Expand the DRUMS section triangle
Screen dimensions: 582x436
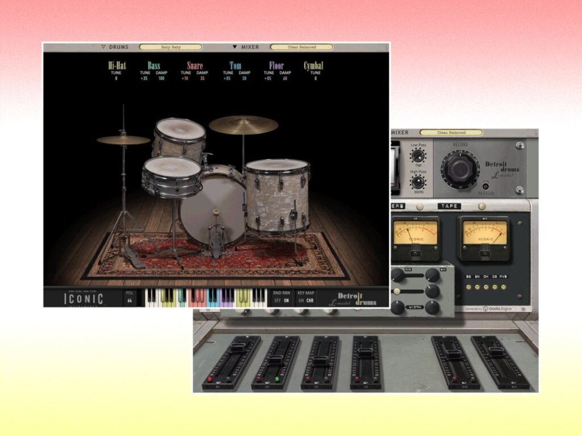(x=104, y=47)
